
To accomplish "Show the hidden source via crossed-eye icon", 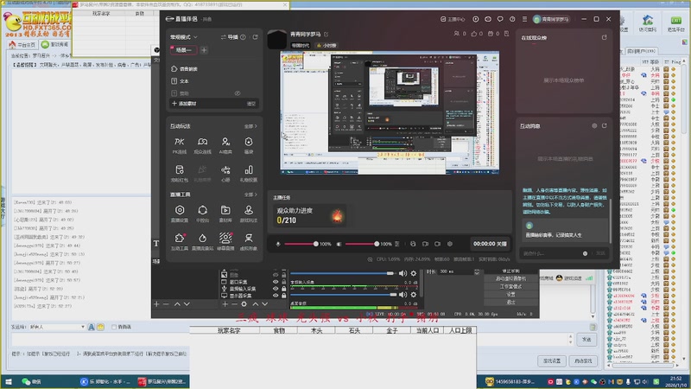I will click(x=237, y=93).
